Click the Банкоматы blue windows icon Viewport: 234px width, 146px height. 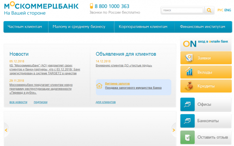tap(187, 121)
